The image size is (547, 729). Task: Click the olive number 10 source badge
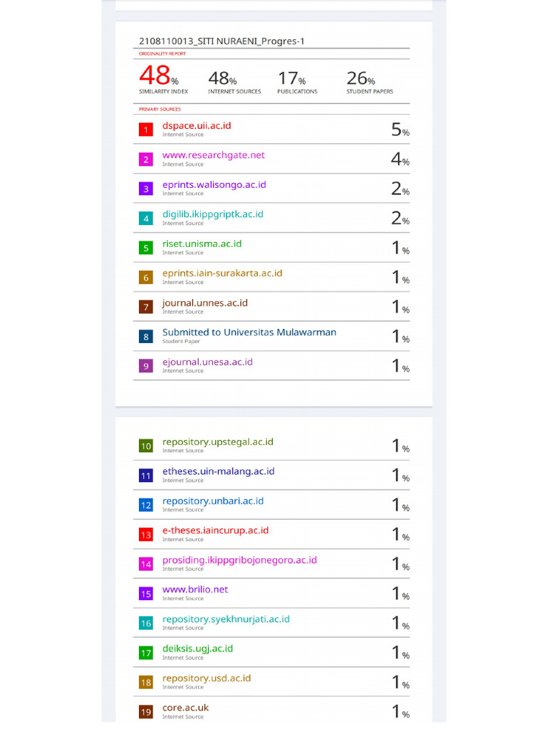146,446
